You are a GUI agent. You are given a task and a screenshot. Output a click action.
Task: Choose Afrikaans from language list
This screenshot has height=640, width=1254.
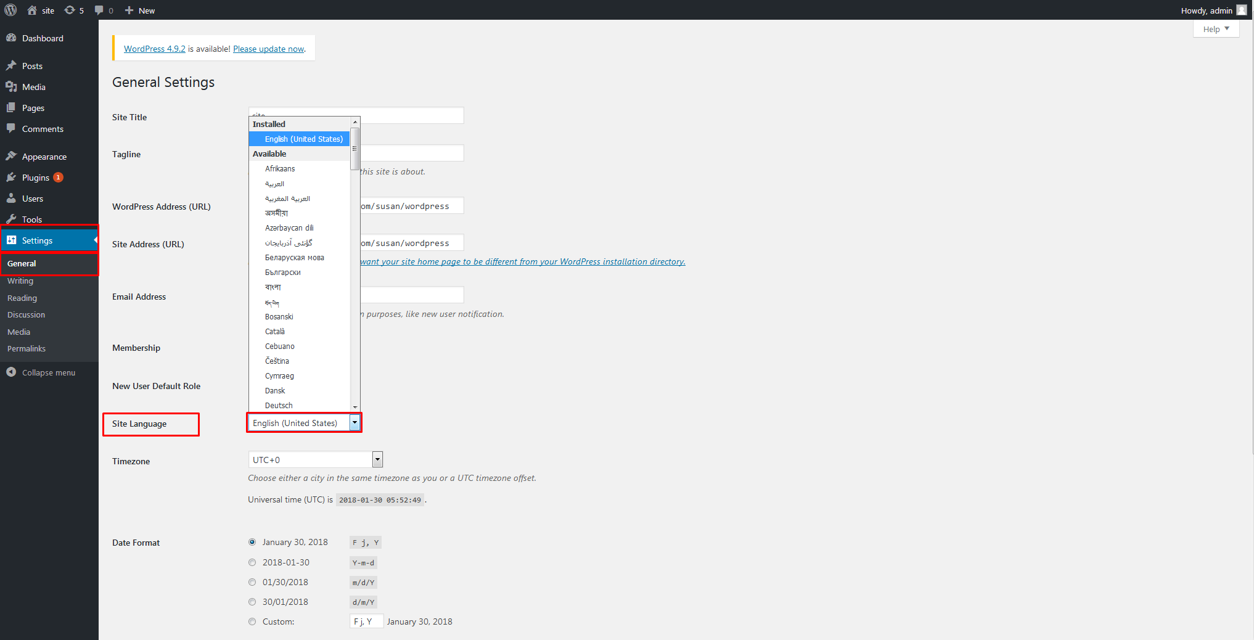[x=300, y=168]
